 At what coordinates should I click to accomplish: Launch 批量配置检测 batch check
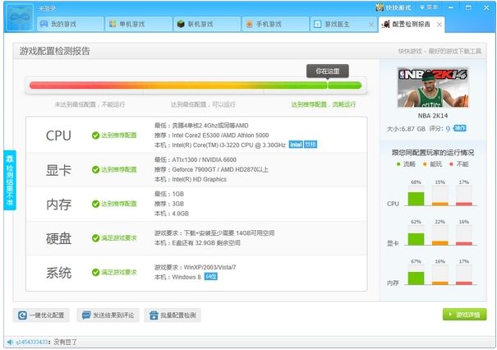pos(173,315)
